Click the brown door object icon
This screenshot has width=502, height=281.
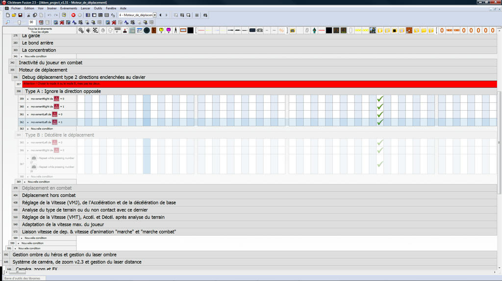(154, 30)
